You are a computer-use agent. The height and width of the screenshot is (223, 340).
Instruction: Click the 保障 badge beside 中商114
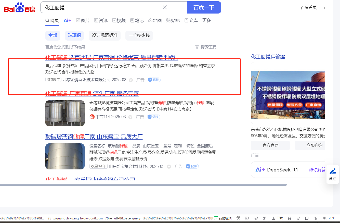(x=154, y=117)
